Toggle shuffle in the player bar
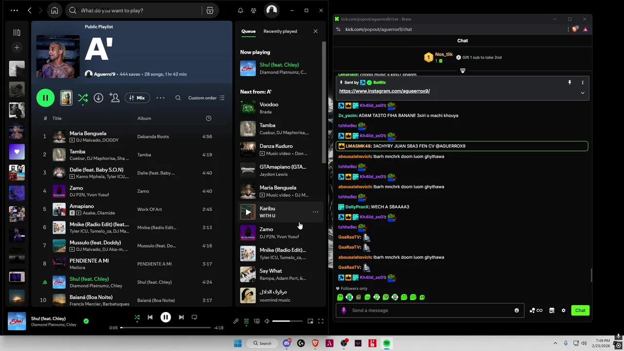This screenshot has width=624, height=351. [137, 317]
